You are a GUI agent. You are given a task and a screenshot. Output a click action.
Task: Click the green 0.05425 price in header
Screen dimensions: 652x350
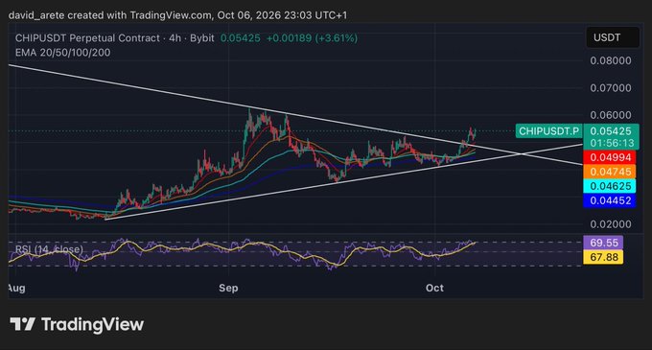tap(241, 38)
